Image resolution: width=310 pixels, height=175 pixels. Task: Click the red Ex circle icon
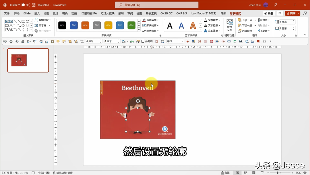199,41
